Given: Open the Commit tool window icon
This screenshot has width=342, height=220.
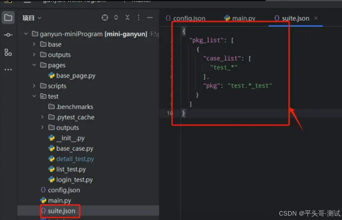Looking at the screenshot, I should (8, 35).
